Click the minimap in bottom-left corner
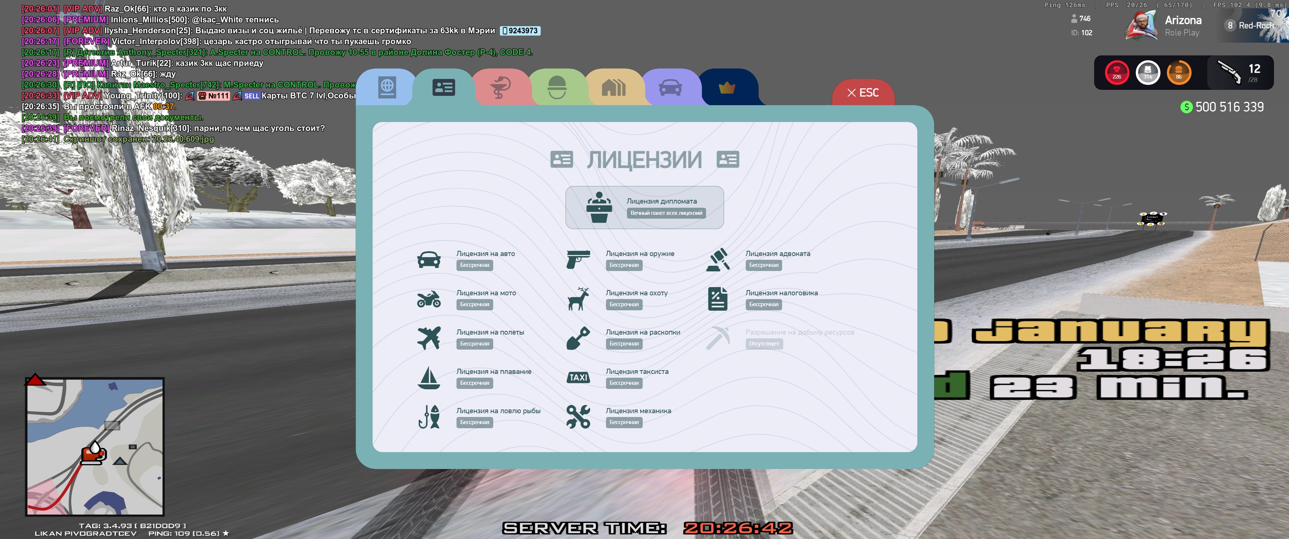The height and width of the screenshot is (539, 1289). click(95, 447)
